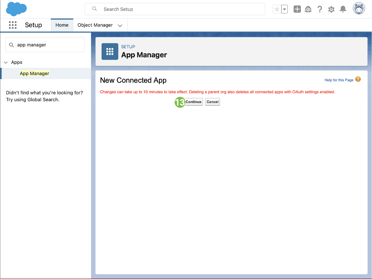Click the orange help icon beside Help for this Page
This screenshot has width=372, height=279.
click(358, 79)
